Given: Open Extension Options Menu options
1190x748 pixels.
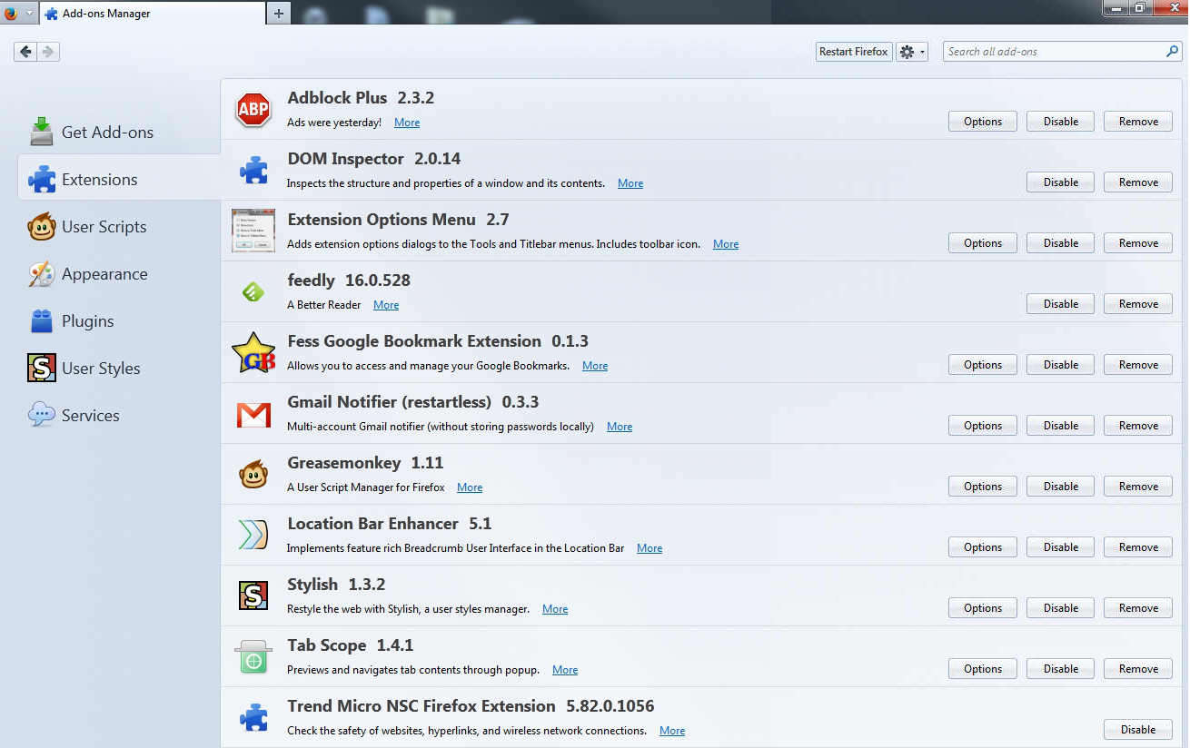Looking at the screenshot, I should (983, 243).
